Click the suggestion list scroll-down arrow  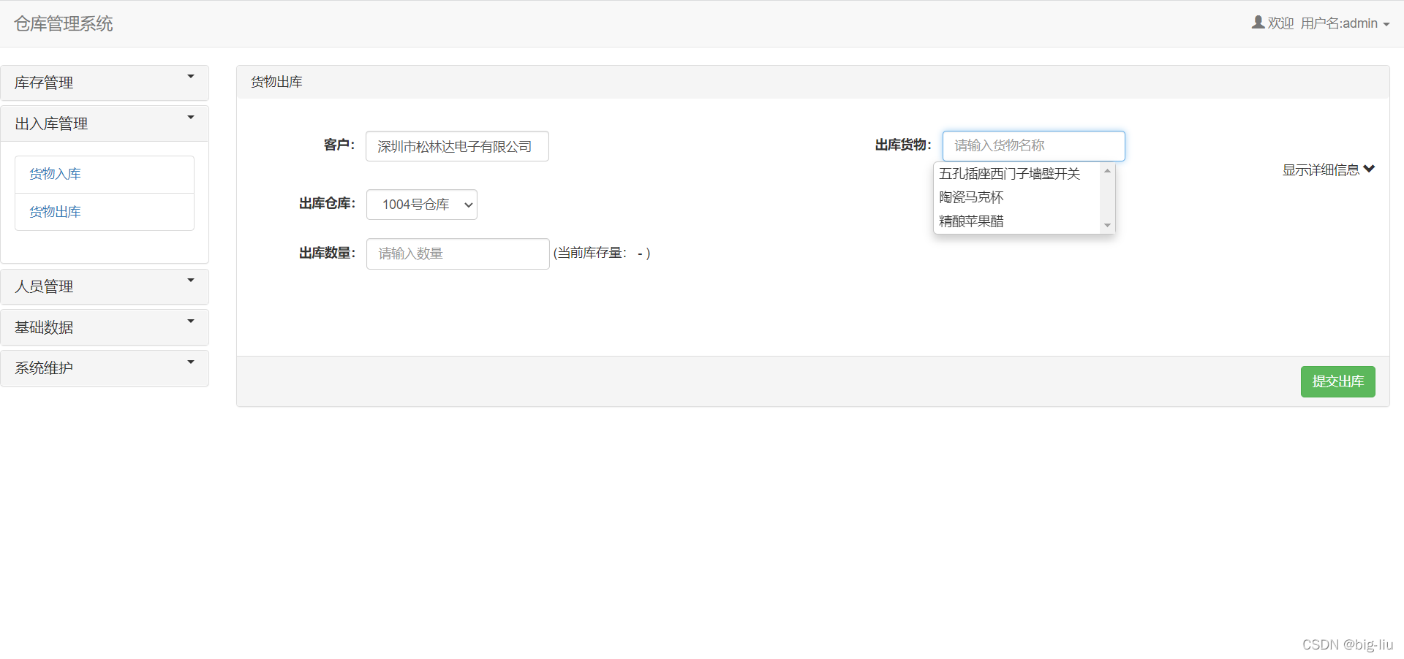[1107, 225]
